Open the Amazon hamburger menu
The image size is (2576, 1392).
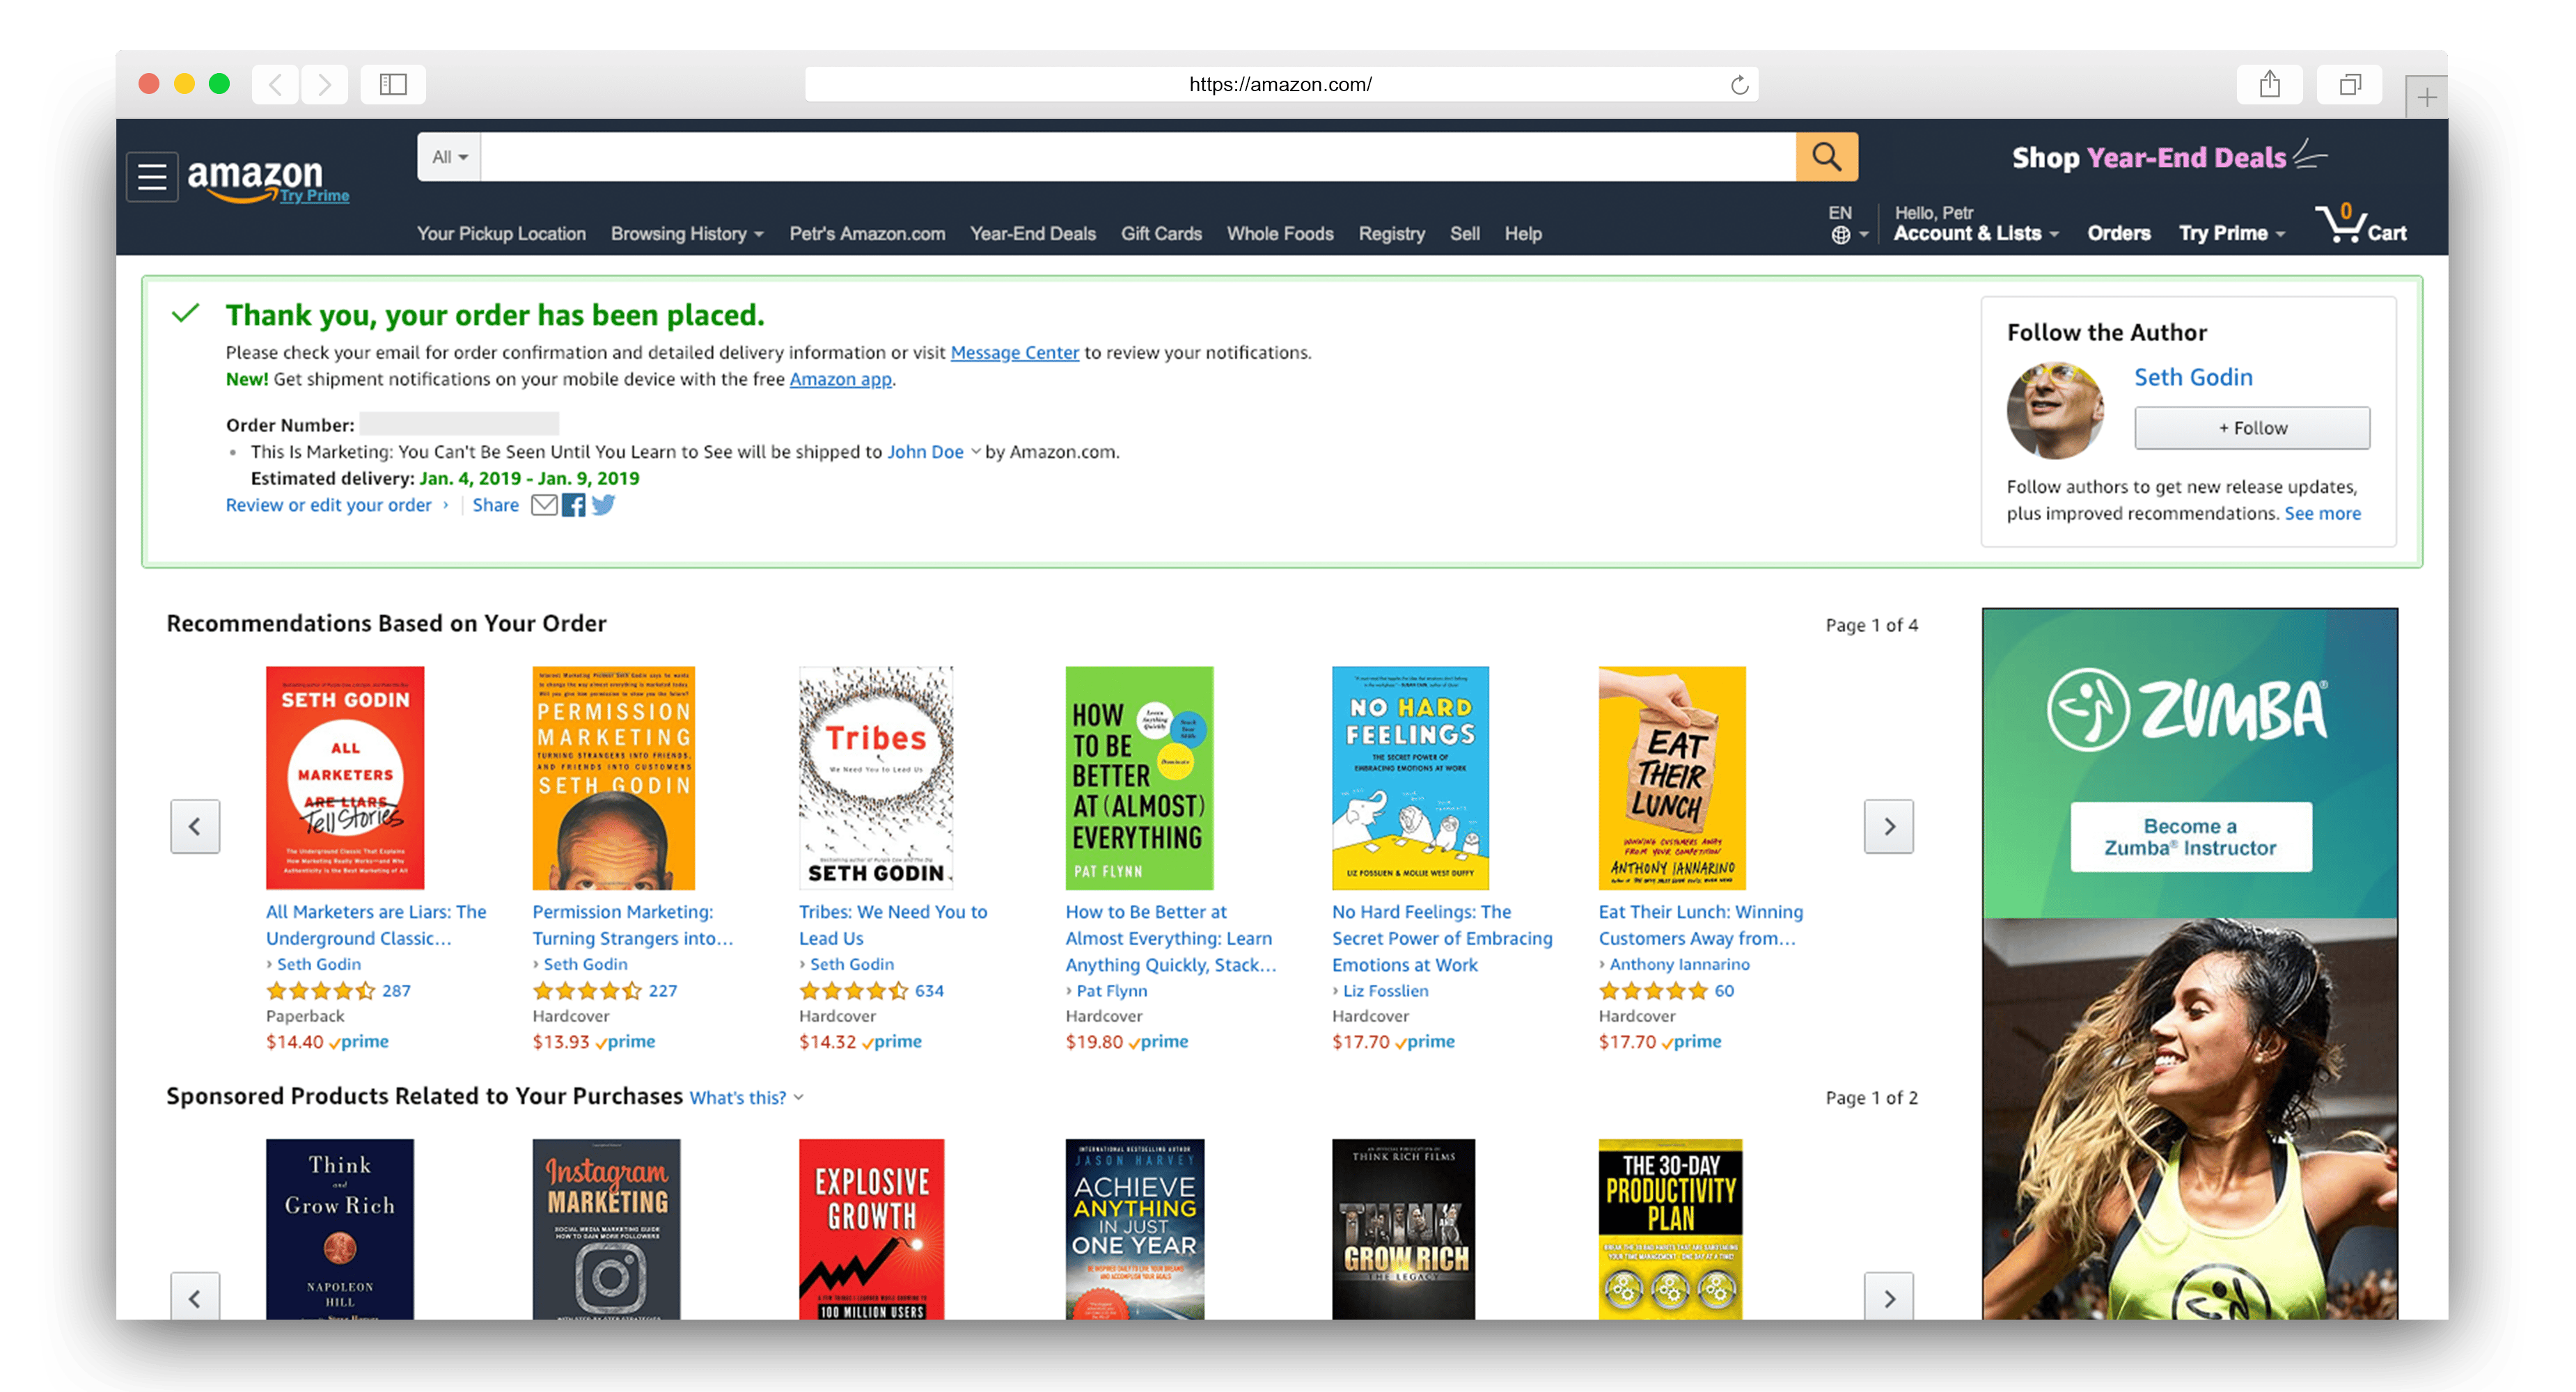coord(152,177)
